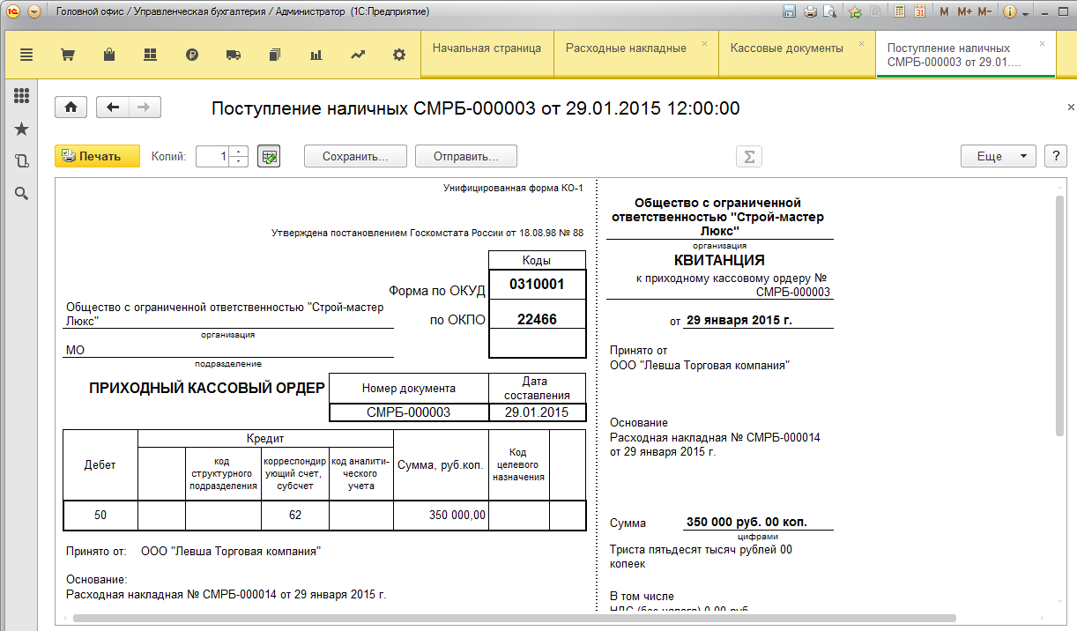Open the calendar icon in title bar
This screenshot has height=631, width=1077.
point(919,12)
